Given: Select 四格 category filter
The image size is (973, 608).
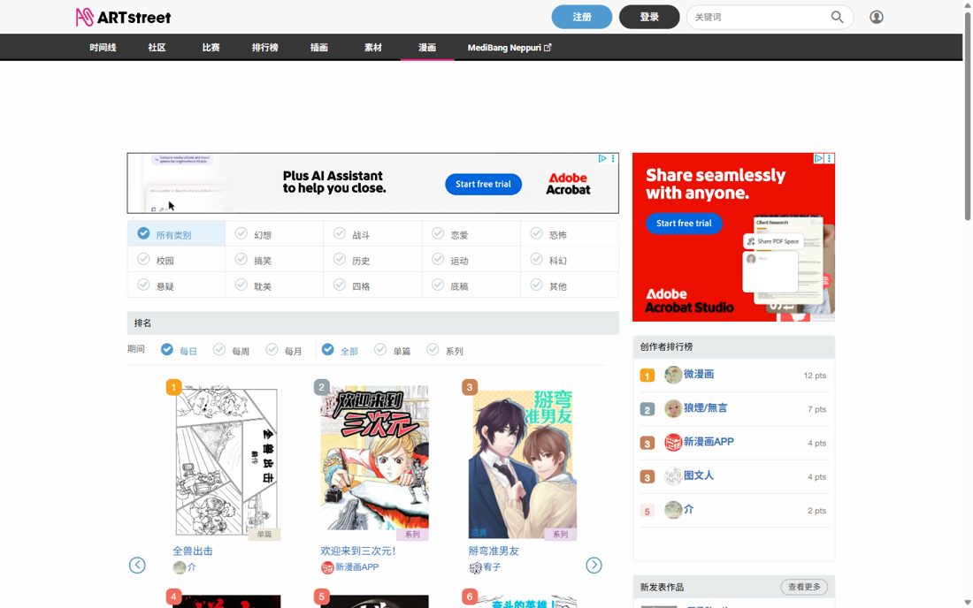Looking at the screenshot, I should [373, 285].
